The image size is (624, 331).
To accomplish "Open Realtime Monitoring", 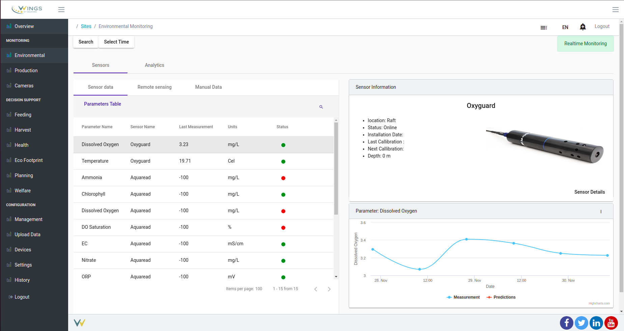I will point(585,44).
